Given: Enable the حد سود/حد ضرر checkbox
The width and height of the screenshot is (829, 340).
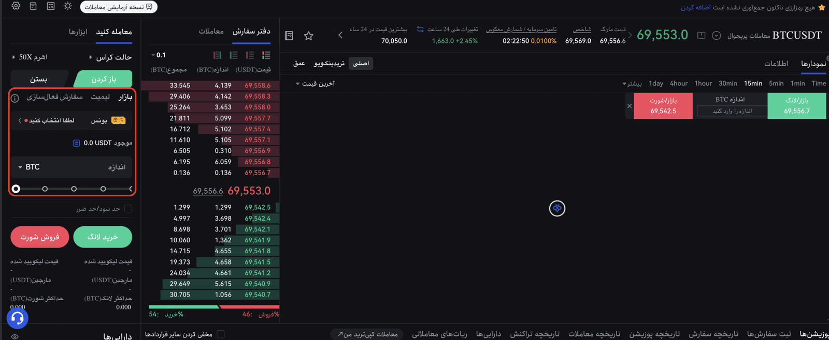Looking at the screenshot, I should (x=128, y=208).
